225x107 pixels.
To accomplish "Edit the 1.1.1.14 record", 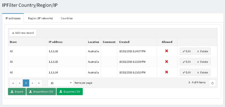I will pyautogui.click(x=186, y=72).
